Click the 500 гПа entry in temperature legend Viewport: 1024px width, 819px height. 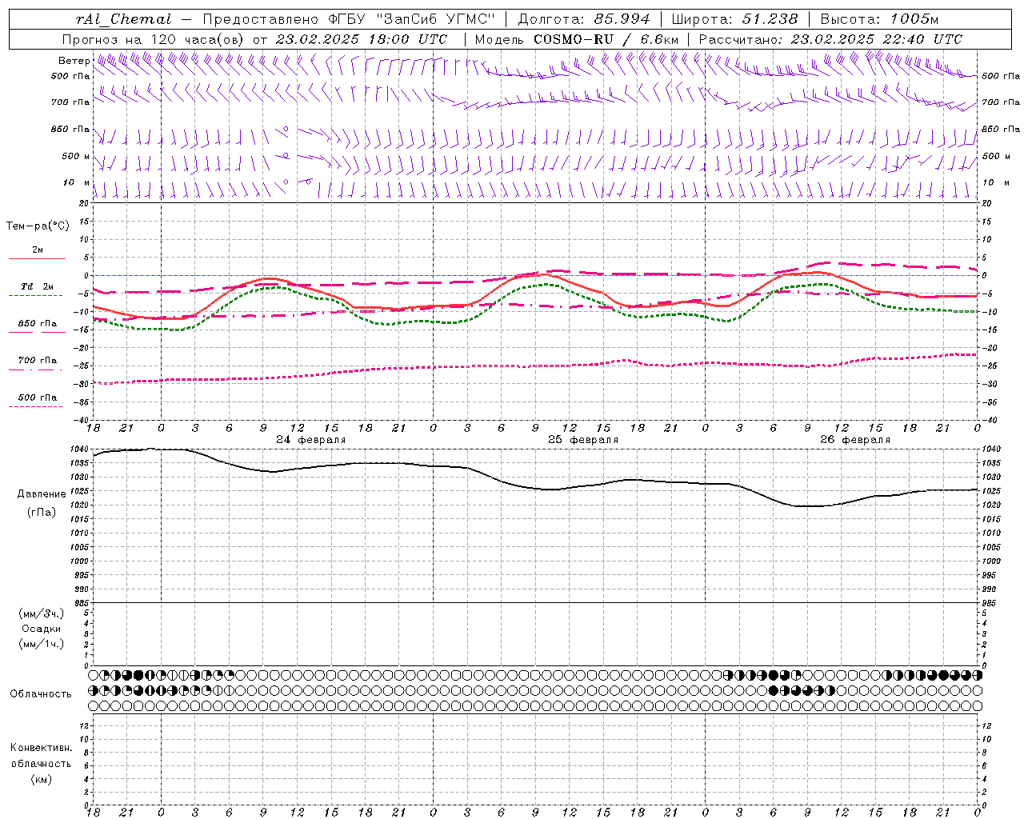[x=38, y=398]
